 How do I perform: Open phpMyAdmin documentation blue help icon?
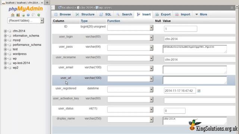[x=28, y=15]
